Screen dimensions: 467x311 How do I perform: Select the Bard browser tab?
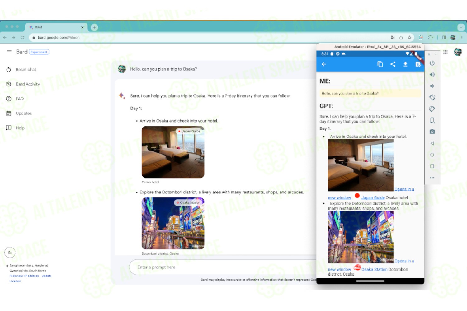click(56, 27)
